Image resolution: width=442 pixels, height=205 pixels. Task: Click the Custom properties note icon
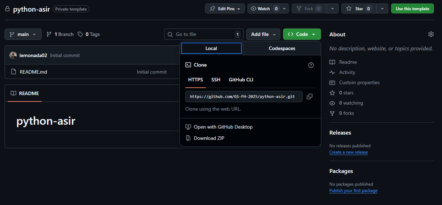[x=332, y=82]
